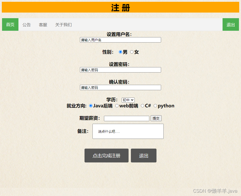
Task: Open the 关于我们 nav item
Action: point(63,25)
